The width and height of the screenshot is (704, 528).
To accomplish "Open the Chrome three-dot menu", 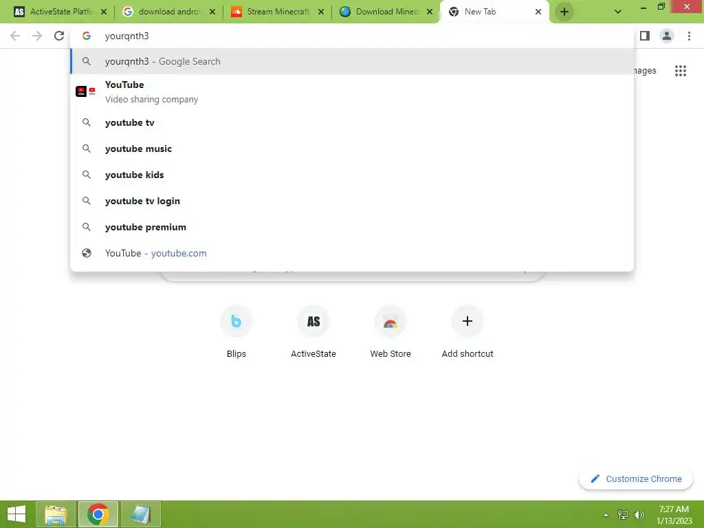I will click(689, 36).
